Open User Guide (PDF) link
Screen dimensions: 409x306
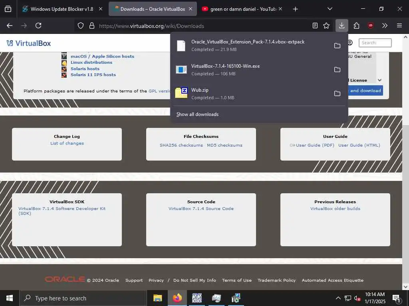pos(315,145)
